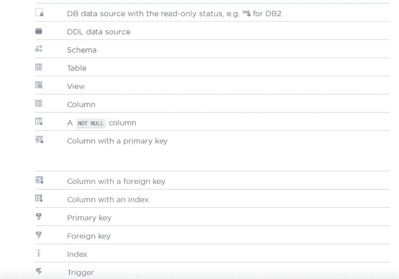Click the indexed column icon
Image resolution: width=399 pixels, height=279 pixels.
[39, 199]
